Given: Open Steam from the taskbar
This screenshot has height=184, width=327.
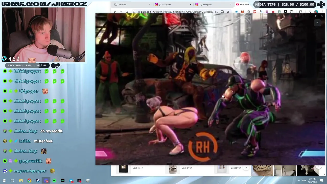Looking at the screenshot, I should point(38,181).
